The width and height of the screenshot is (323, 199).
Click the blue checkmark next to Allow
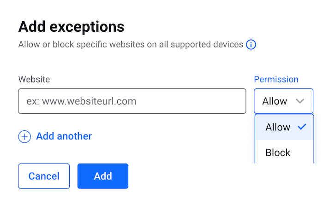[302, 127]
